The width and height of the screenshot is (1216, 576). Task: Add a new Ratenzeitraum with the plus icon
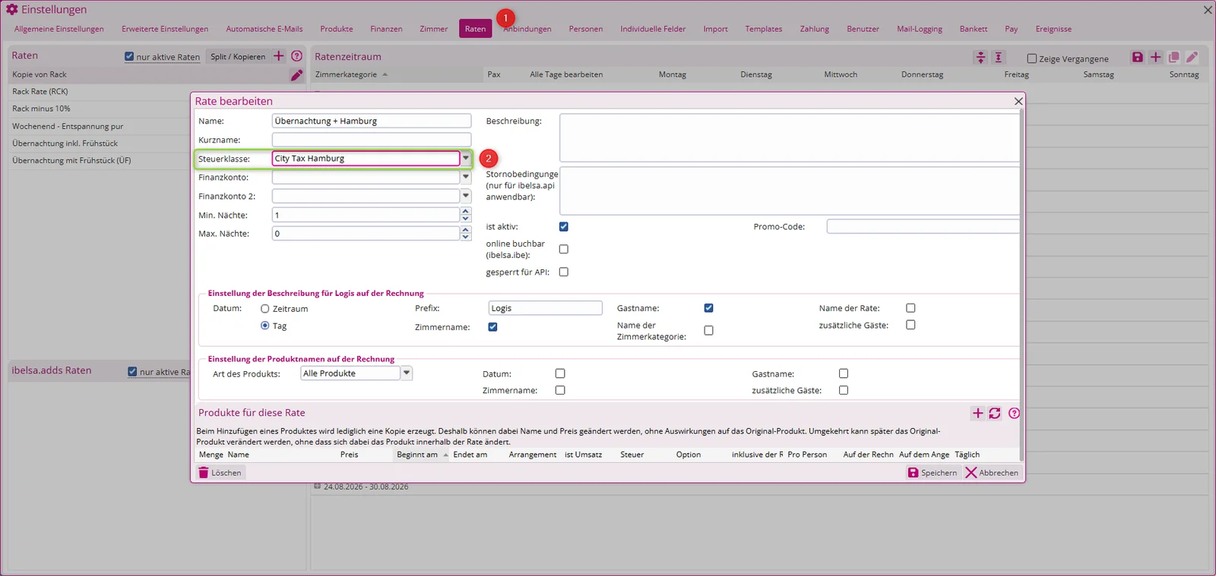[1155, 58]
